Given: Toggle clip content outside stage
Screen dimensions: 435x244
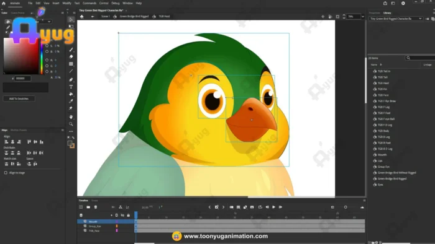Looking at the screenshot, I should click(x=337, y=17).
